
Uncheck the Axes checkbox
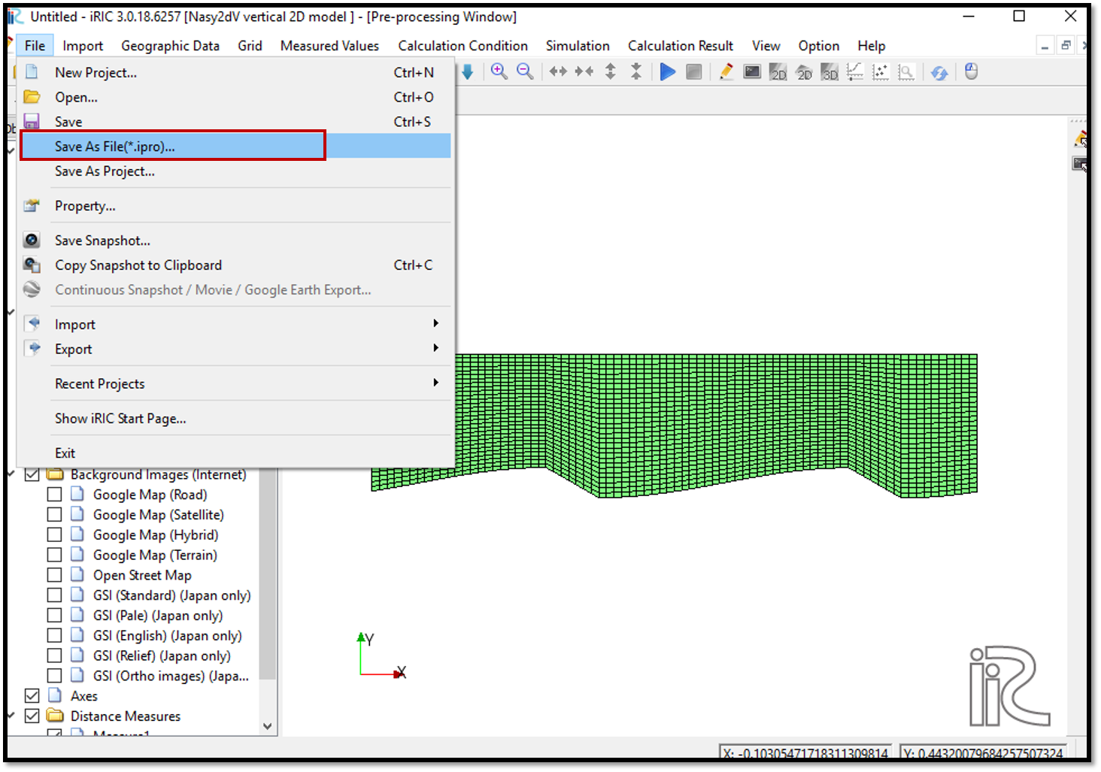pos(32,696)
